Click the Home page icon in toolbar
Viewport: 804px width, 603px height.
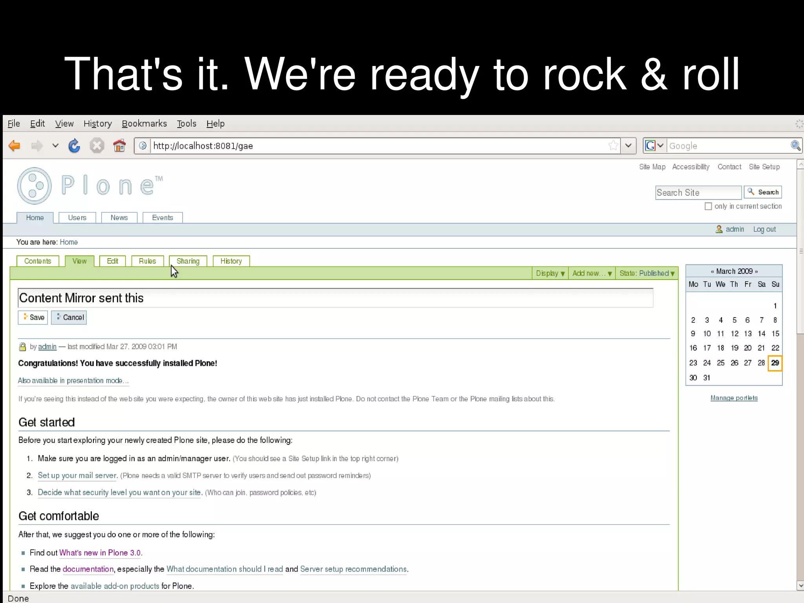(x=119, y=146)
